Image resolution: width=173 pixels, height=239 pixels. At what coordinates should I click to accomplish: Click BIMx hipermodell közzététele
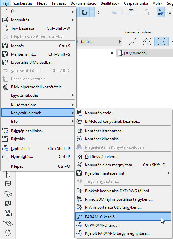[38, 87]
